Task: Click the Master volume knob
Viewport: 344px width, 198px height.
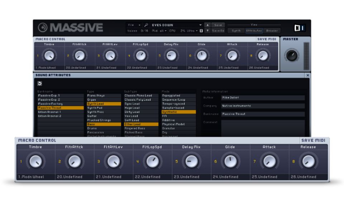Action: (292, 55)
